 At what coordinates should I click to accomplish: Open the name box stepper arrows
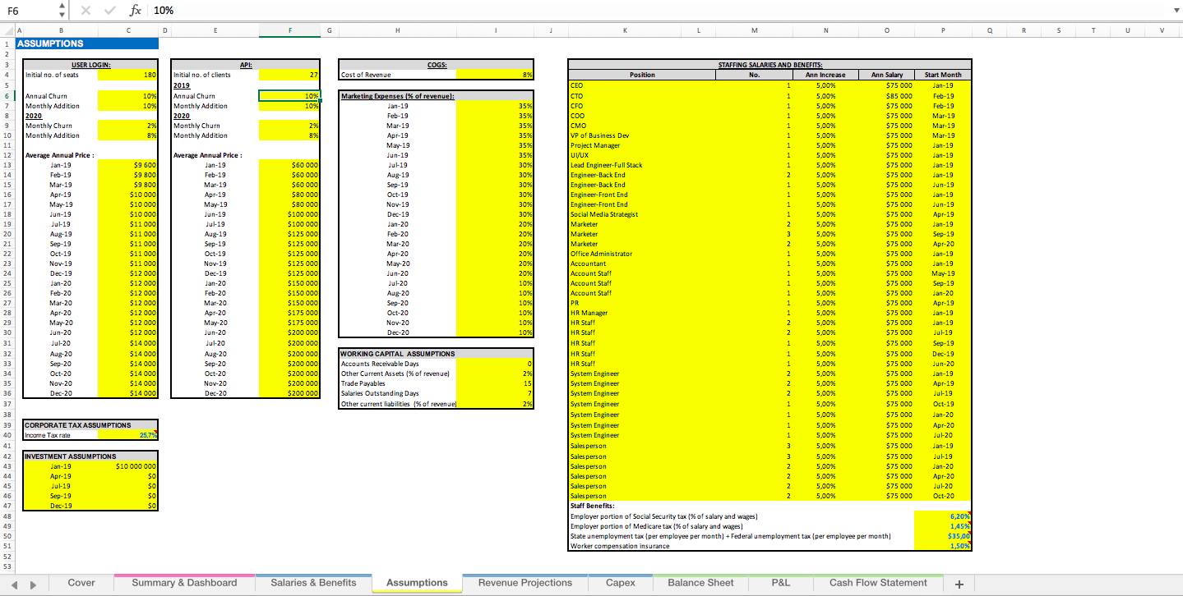tap(63, 10)
